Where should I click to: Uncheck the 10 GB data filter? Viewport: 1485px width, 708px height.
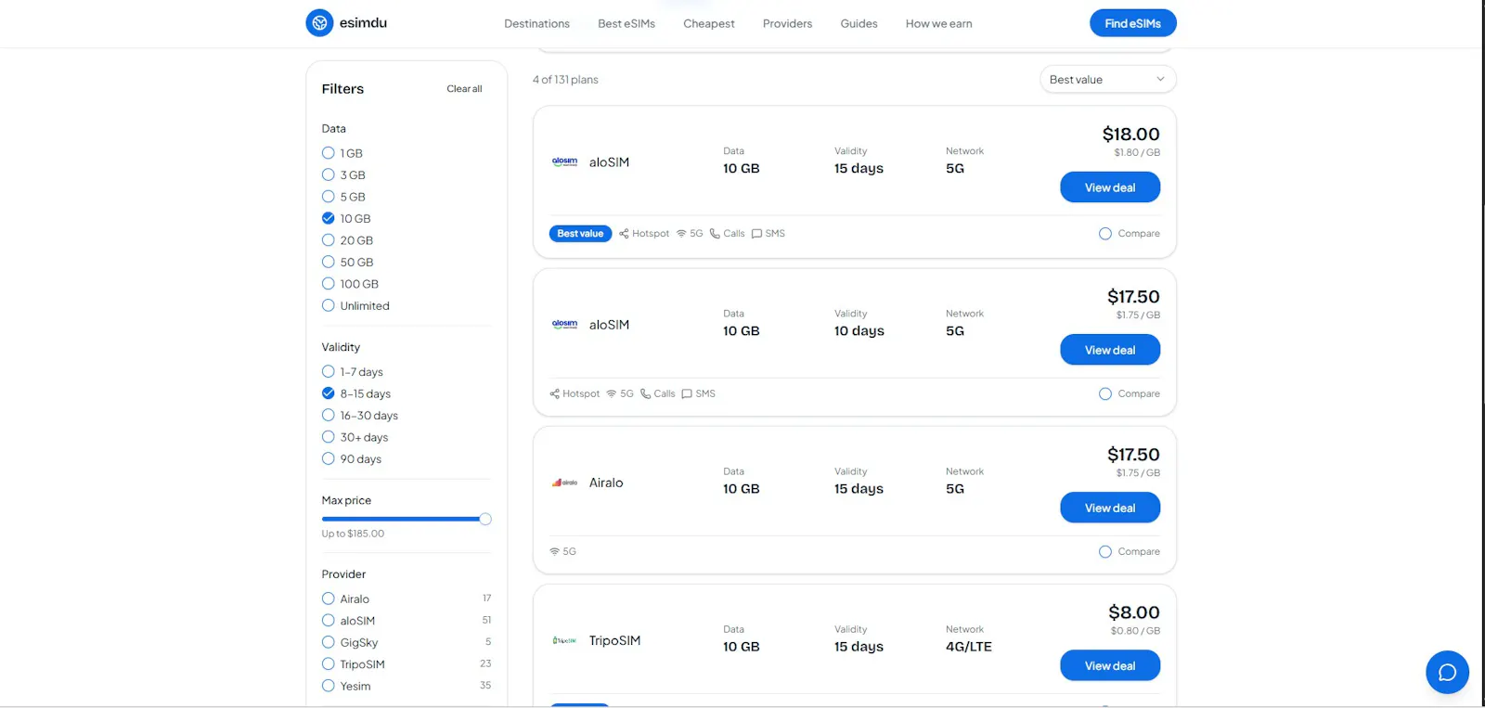(328, 218)
